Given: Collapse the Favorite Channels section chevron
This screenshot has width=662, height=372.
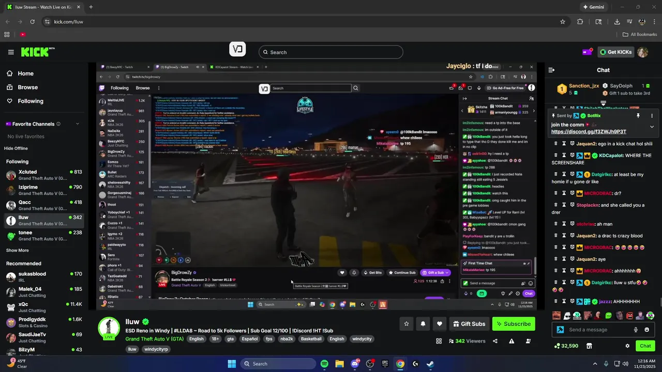Looking at the screenshot, I should tap(78, 124).
